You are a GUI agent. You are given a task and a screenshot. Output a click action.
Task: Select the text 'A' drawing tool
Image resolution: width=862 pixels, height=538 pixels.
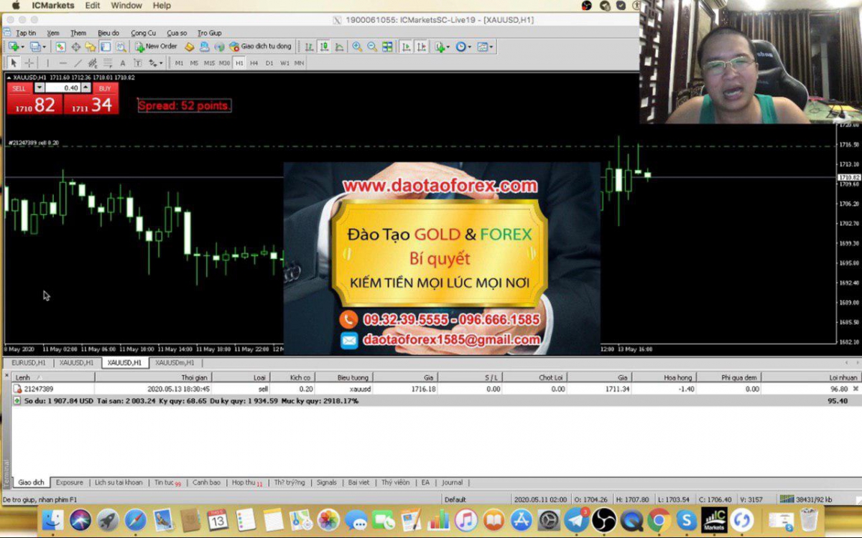(123, 63)
